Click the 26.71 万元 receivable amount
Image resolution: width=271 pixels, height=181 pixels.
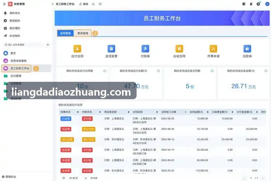click(243, 86)
